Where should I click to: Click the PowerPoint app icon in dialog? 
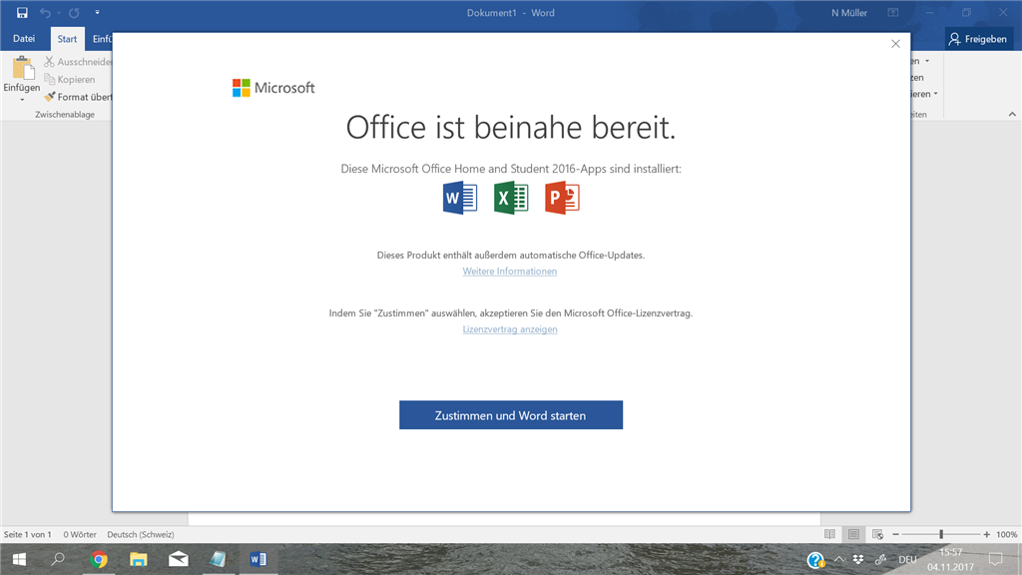(x=562, y=199)
